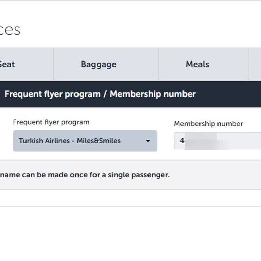Click the "Frequent flyer program" field label
The image size is (261, 261).
click(x=51, y=122)
